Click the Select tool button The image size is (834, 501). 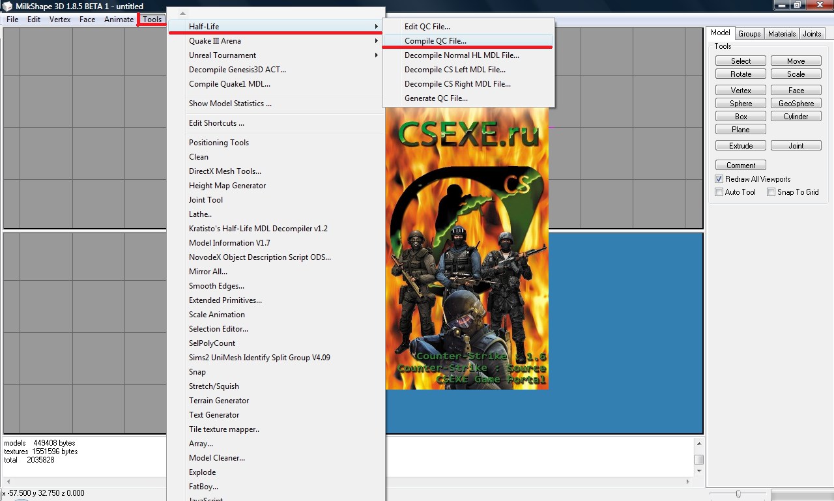741,61
